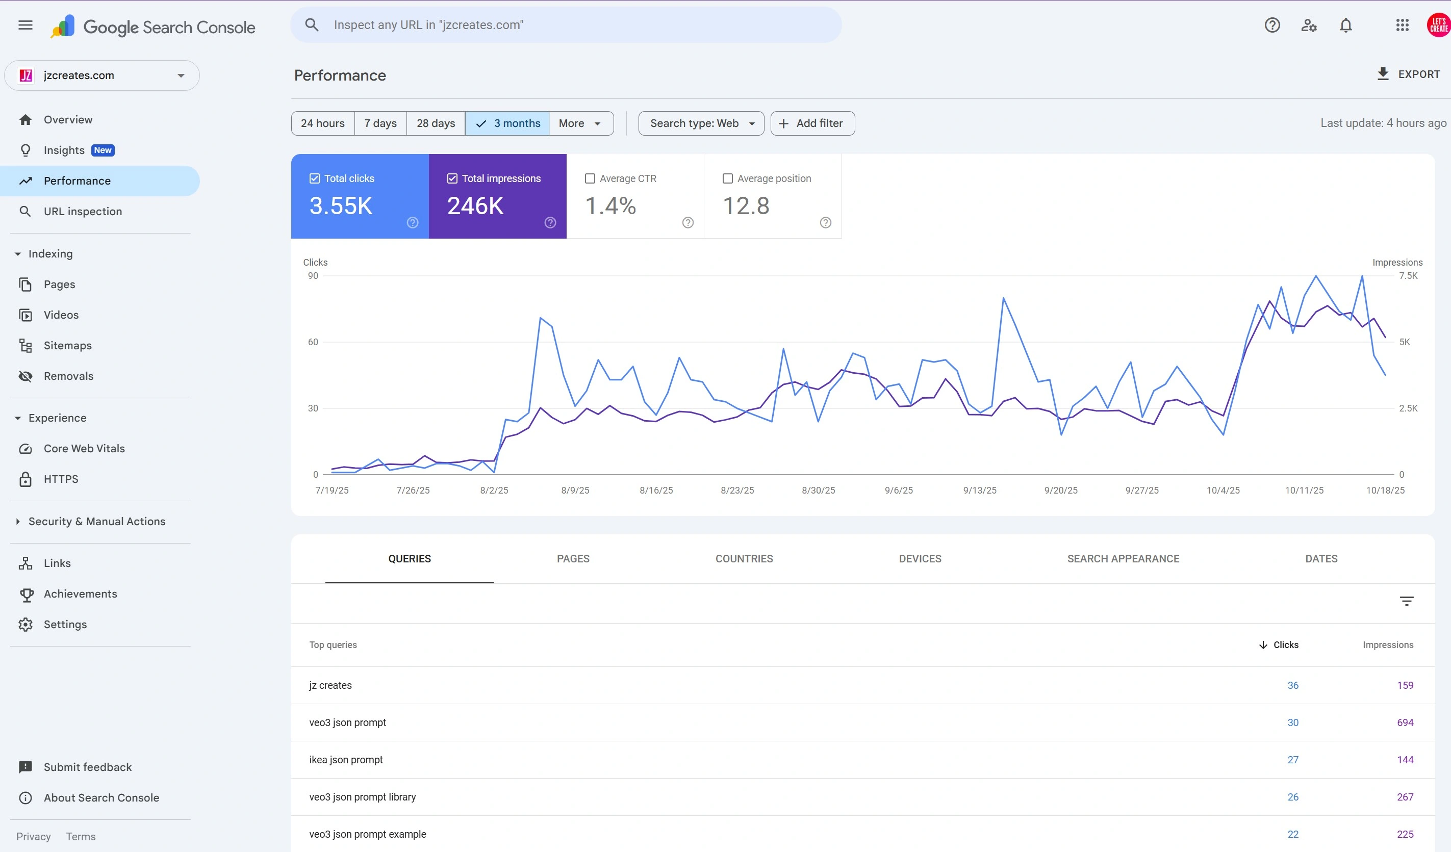Screen dimensions: 1451x852
Task: Open users and permissions settings icon
Action: point(1309,25)
